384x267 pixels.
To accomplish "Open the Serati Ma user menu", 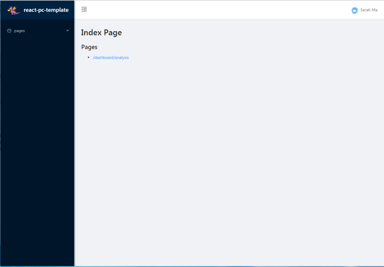I will coord(364,10).
